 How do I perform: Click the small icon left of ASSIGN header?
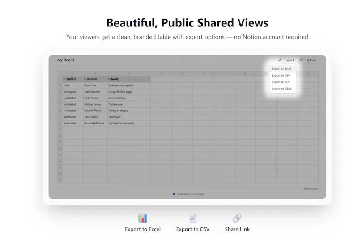pos(85,79)
